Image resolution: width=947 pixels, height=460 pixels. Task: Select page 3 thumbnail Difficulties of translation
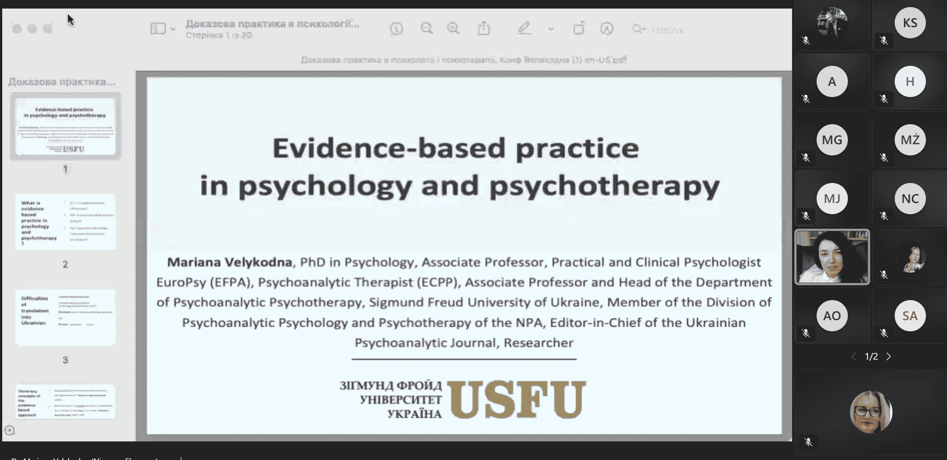(65, 318)
